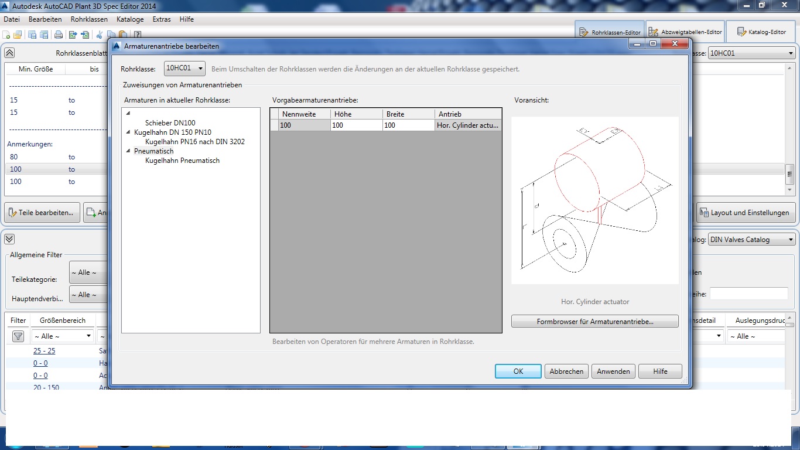Click the actuator preview drawing
The image size is (800, 450).
click(x=595, y=200)
